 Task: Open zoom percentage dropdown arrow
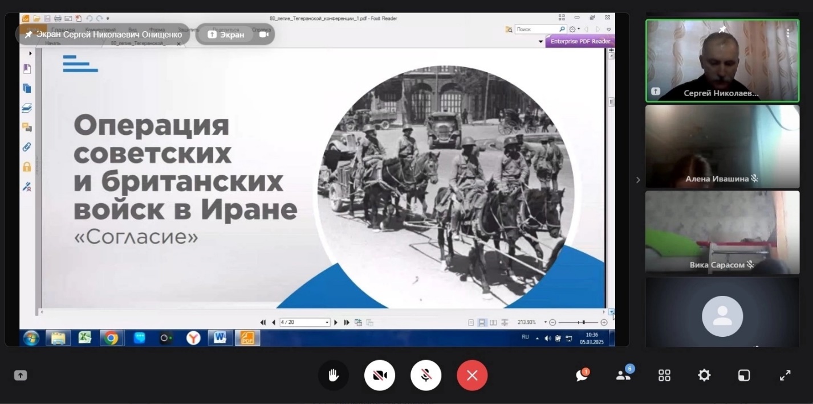[x=545, y=322]
